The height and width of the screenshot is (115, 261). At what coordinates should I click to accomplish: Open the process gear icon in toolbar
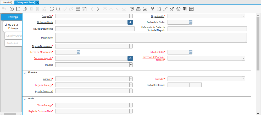click(x=179, y=9)
